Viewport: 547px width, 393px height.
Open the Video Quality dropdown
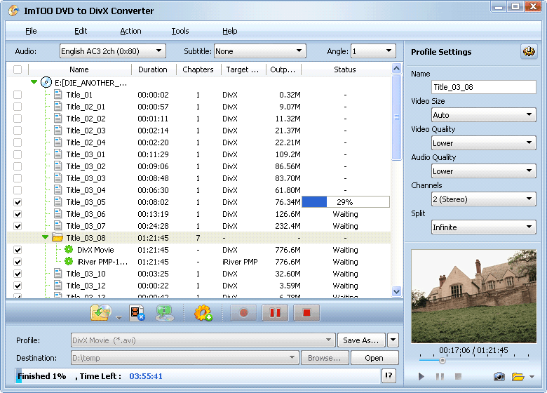click(x=483, y=142)
